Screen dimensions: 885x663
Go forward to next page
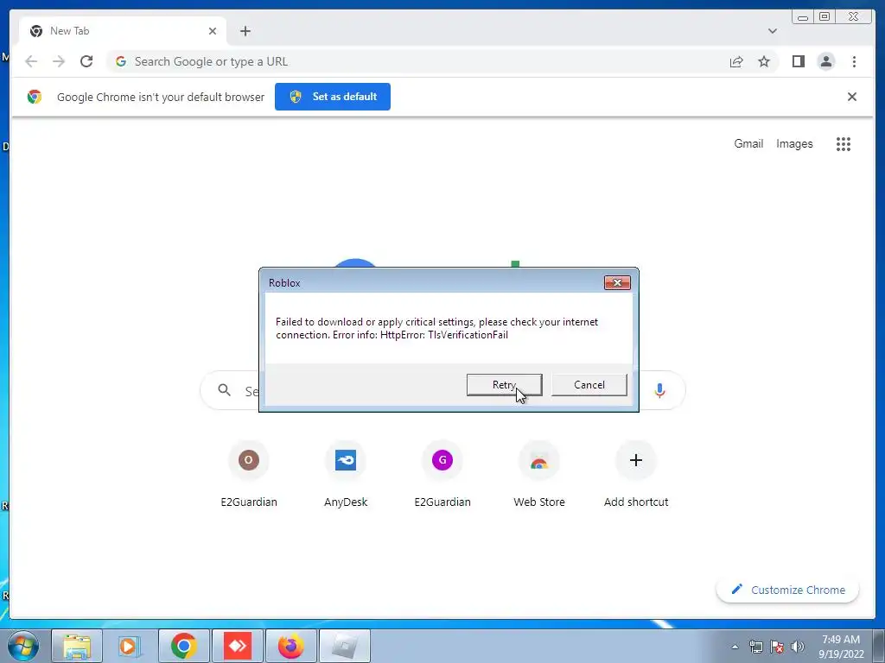click(x=59, y=61)
